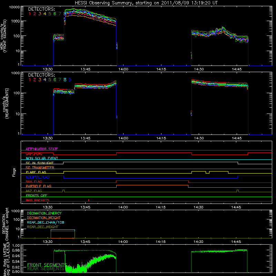Click the 14:00 tick under rear segments plot
276x276 pixels.
click(123, 138)
